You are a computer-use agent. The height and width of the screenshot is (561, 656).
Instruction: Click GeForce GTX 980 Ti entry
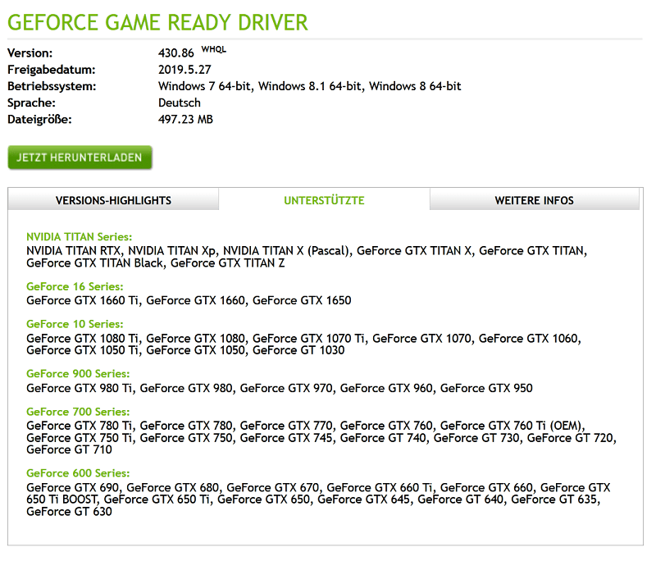coord(79,388)
